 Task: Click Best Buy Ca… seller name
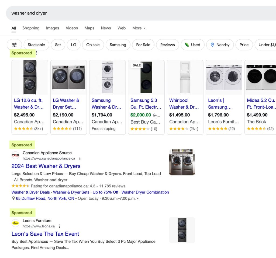pyautogui.click(x=145, y=122)
